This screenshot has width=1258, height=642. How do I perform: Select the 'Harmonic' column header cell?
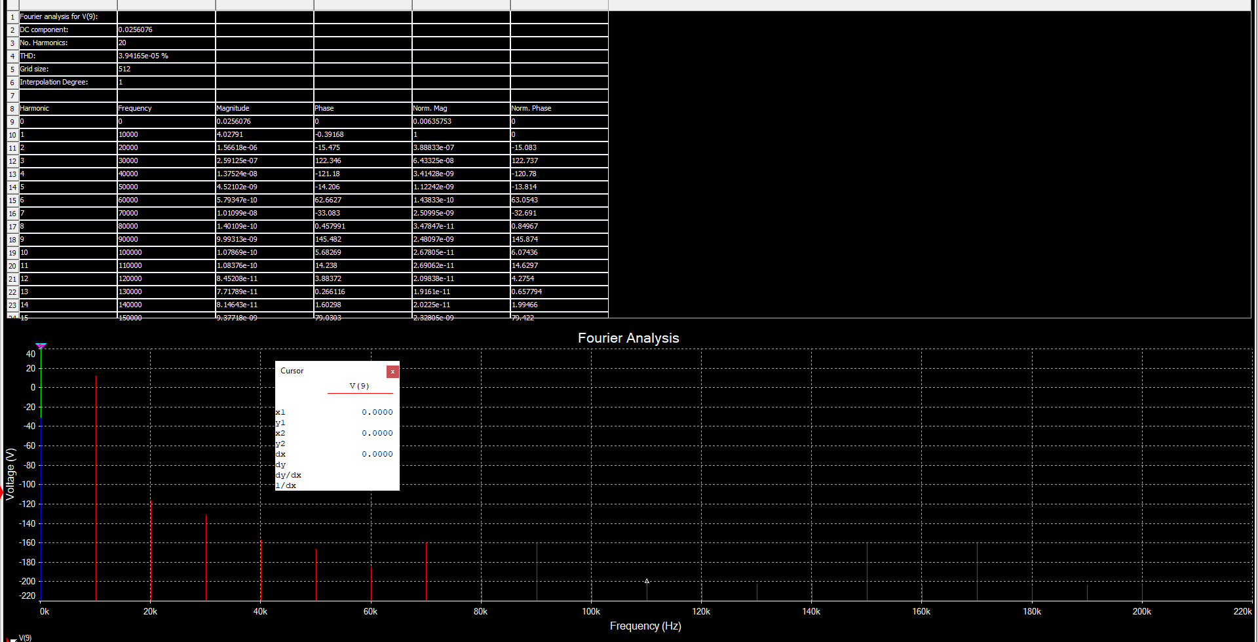(x=68, y=109)
